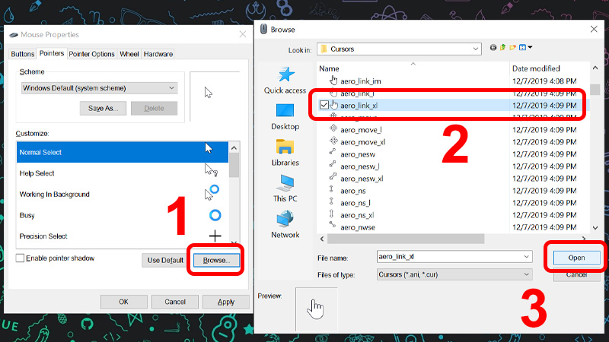Select This PC in the places sidebar
The image size is (609, 342).
(x=285, y=187)
